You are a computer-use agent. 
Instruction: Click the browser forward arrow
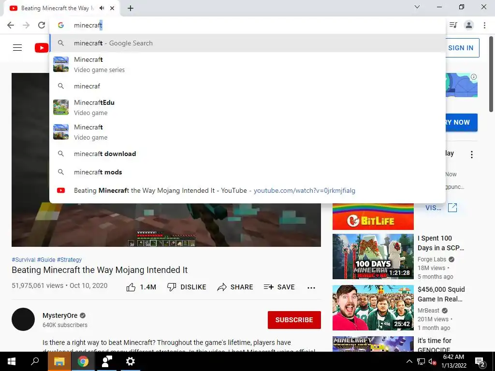coord(26,25)
